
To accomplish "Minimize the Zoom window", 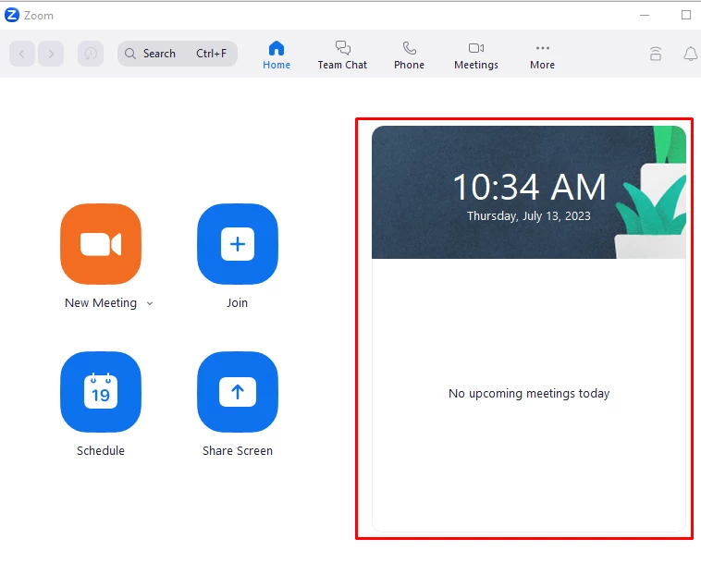I will [x=645, y=15].
